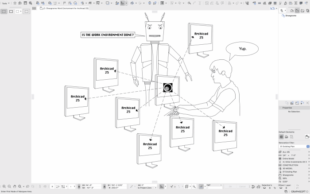310x194 pixels.
Task: Click the X button in the bottom coordinate bar
Action: 52,186
